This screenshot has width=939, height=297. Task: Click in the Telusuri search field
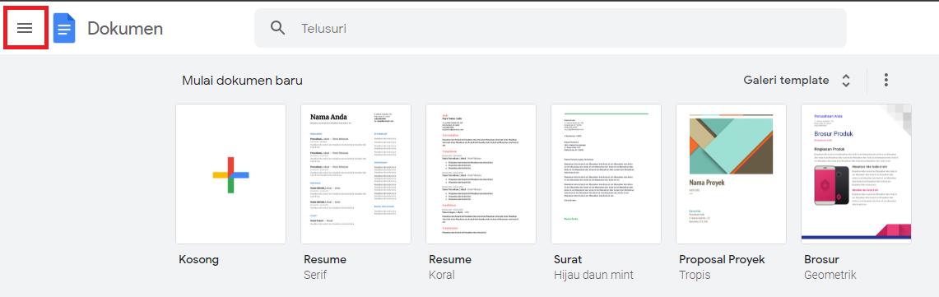(551, 28)
